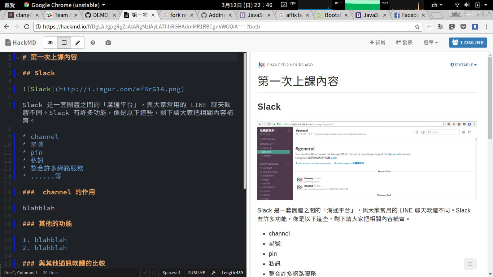The image size is (493, 277).
Task: Click the Slack screenshot image in preview
Action: pyautogui.click(x=367, y=161)
